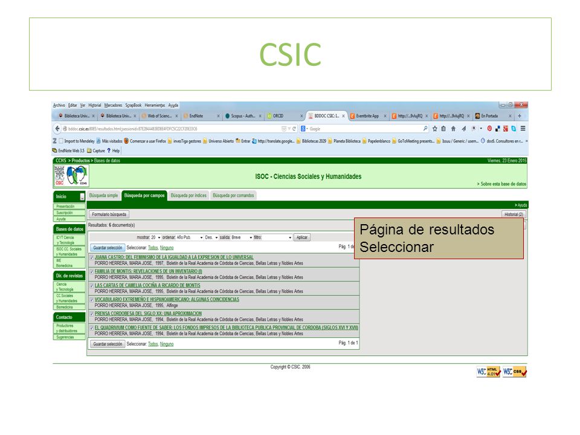Open the Más visitados bookmark

(x=109, y=141)
